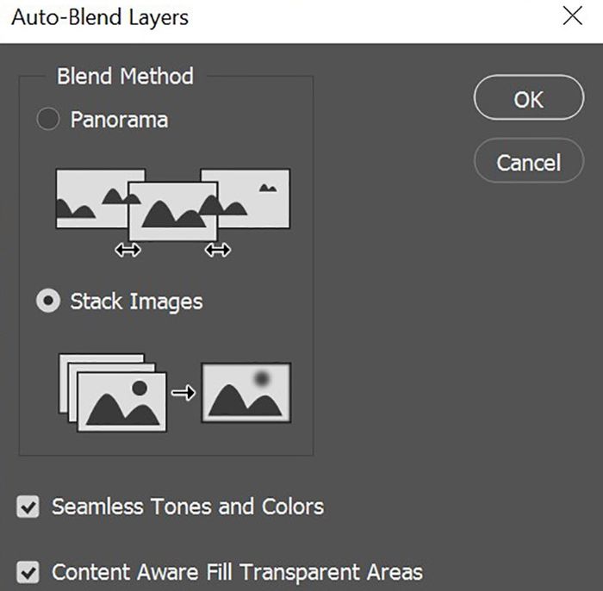Click the right-pointing arrow in stack illustration
This screenshot has height=591, width=603.
[183, 393]
